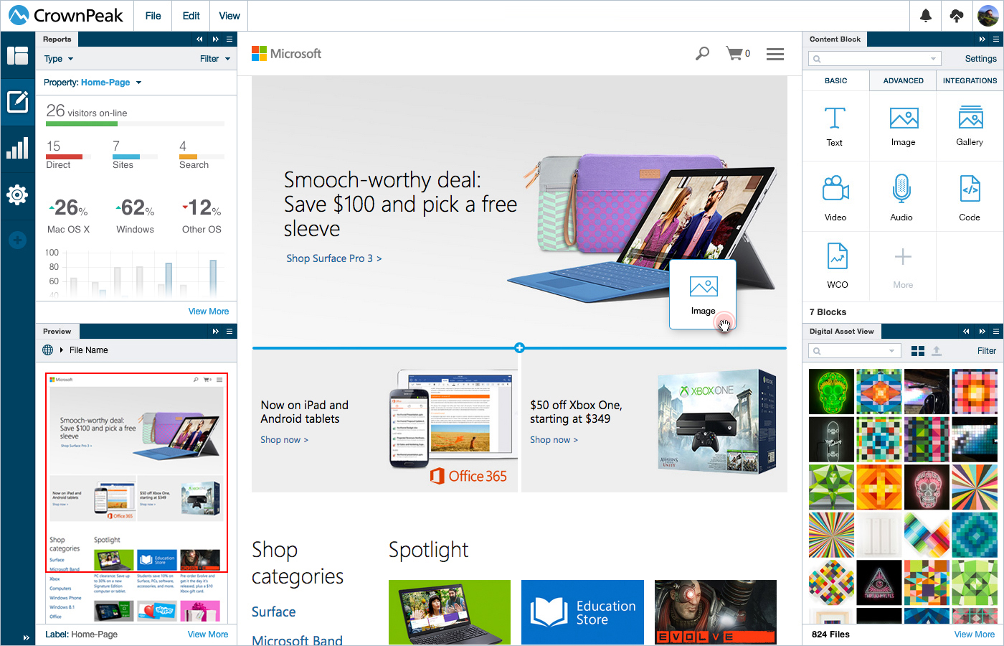The image size is (1004, 646).
Task: Select the green skull asset thumbnail
Action: (831, 392)
